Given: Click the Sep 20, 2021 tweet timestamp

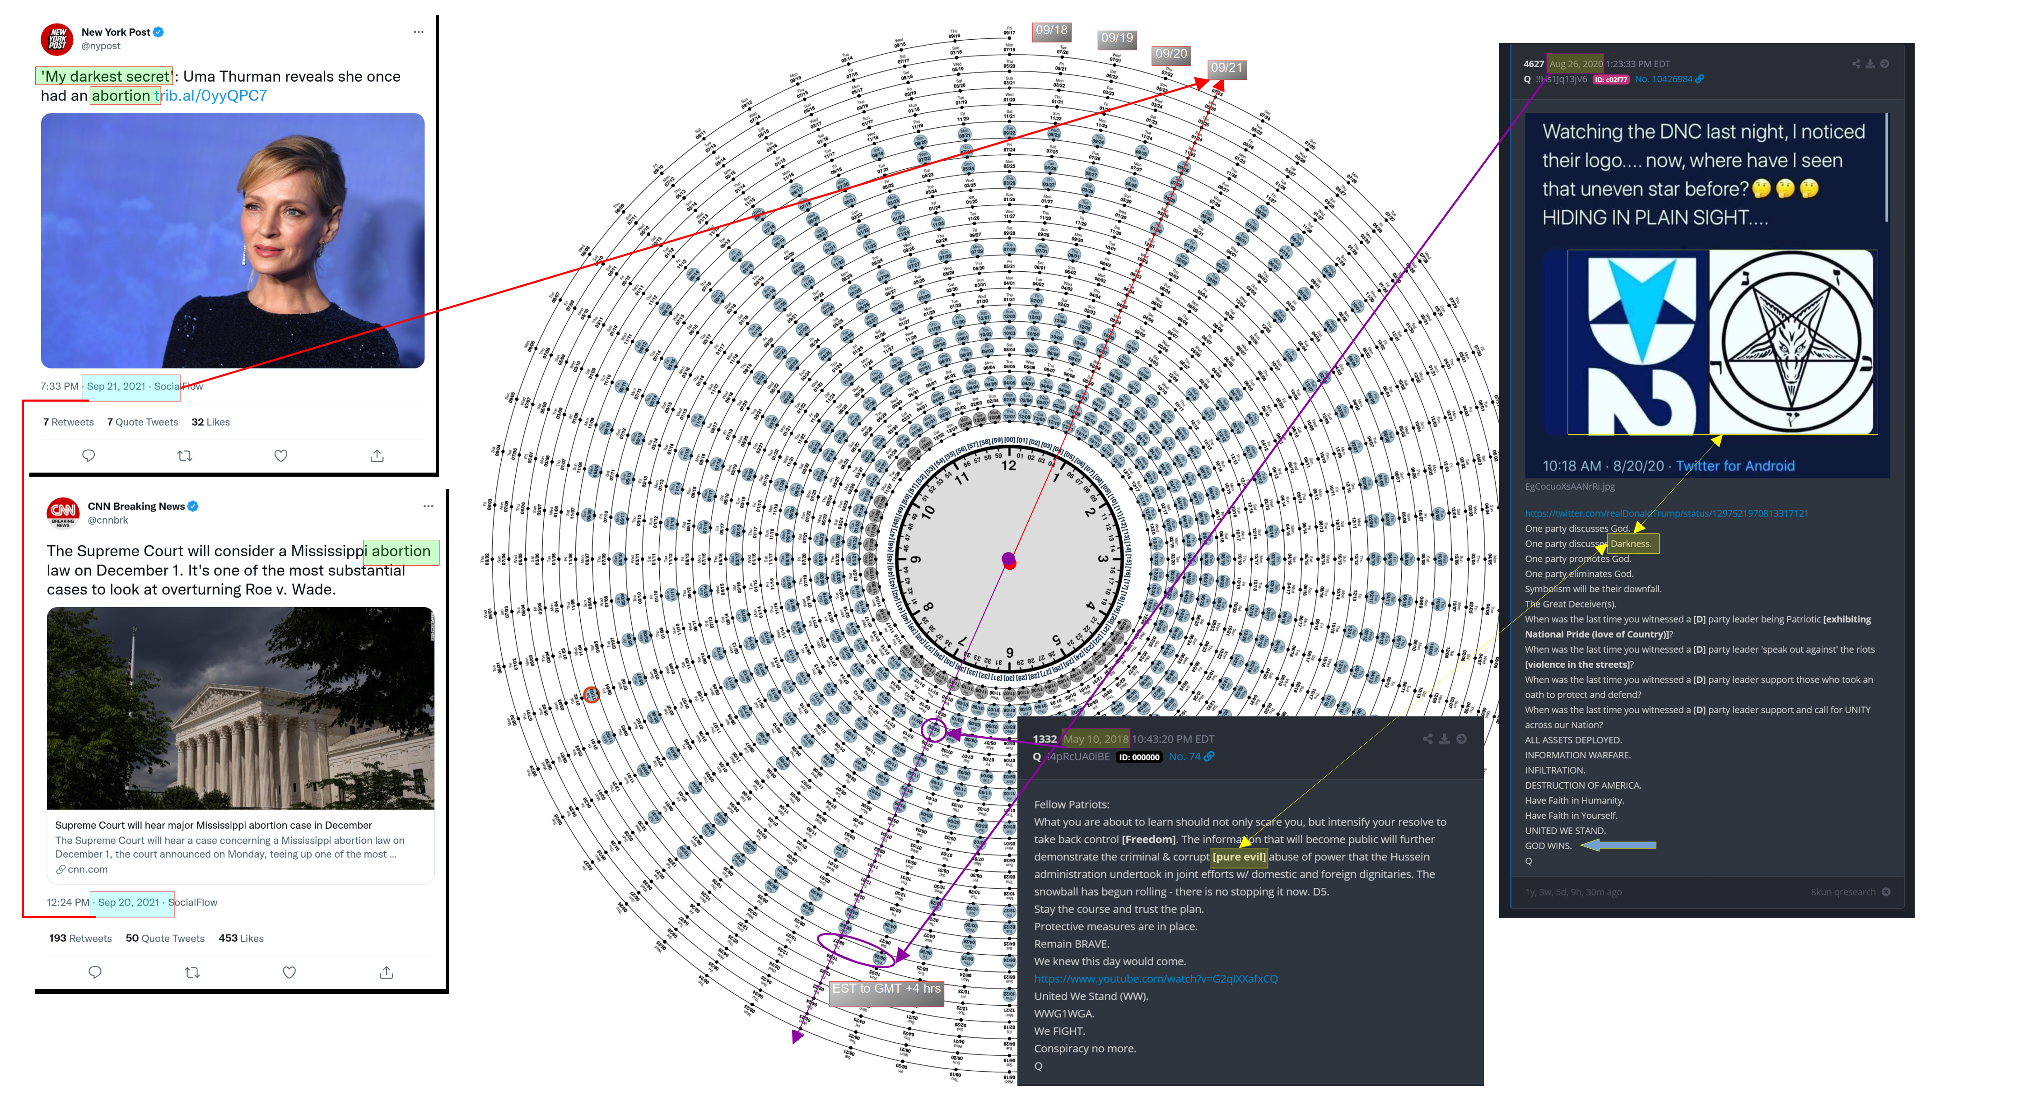Looking at the screenshot, I should point(129,902).
